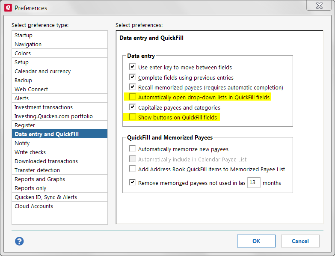335x256 pixels.
Task: Select Reports only in the list
Action: [59, 188]
